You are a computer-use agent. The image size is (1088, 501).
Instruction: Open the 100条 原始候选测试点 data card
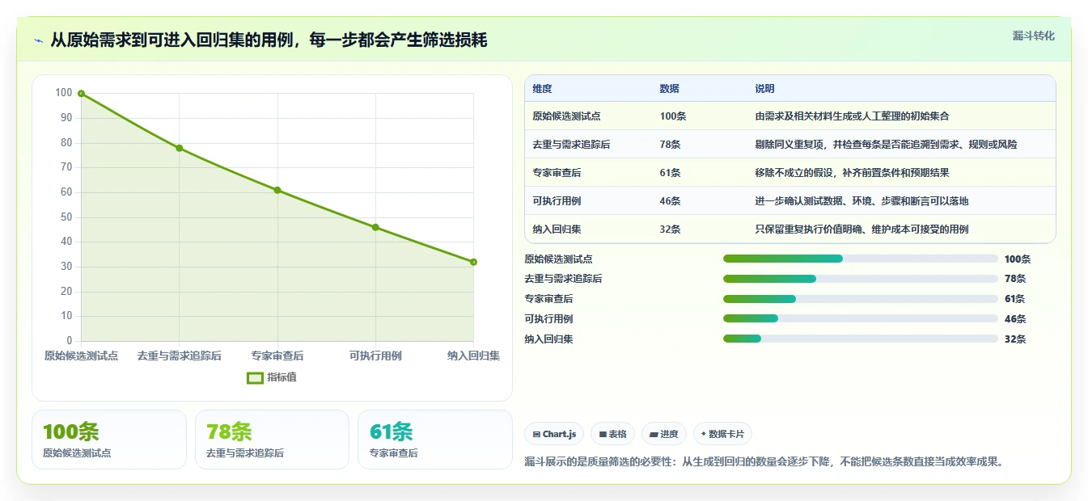(109, 440)
